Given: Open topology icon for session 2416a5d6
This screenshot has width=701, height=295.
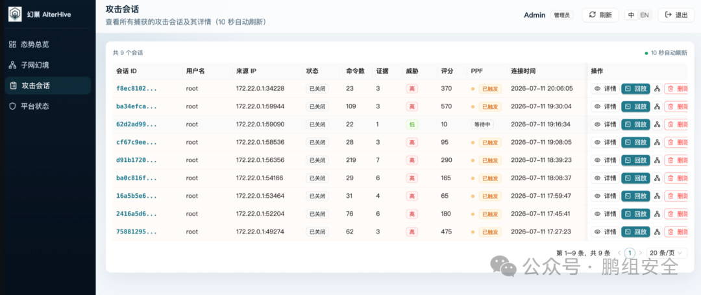Looking at the screenshot, I should coord(657,214).
